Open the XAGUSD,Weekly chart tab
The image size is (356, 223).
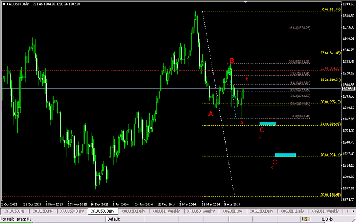click(x=325, y=211)
